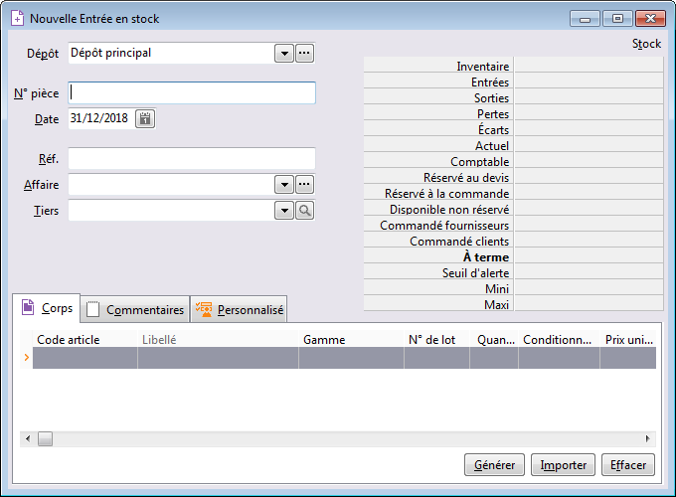Click the Mini stock row
The height and width of the screenshot is (497, 676).
point(514,288)
